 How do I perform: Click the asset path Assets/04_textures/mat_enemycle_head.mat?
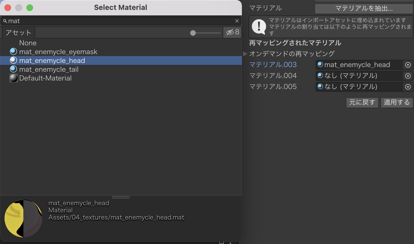116,217
